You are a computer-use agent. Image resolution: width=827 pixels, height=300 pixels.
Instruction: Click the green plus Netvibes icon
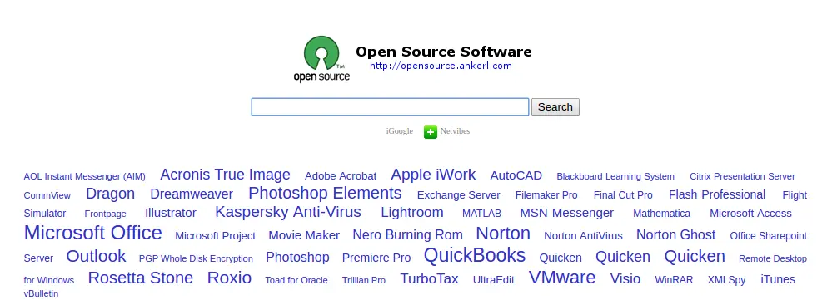pyautogui.click(x=431, y=131)
